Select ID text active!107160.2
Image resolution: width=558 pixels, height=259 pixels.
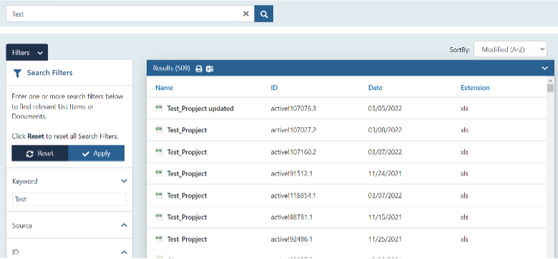click(293, 152)
